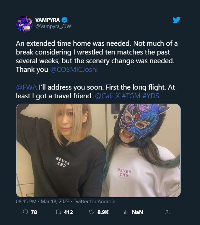Click the share upload icon

click(x=167, y=212)
